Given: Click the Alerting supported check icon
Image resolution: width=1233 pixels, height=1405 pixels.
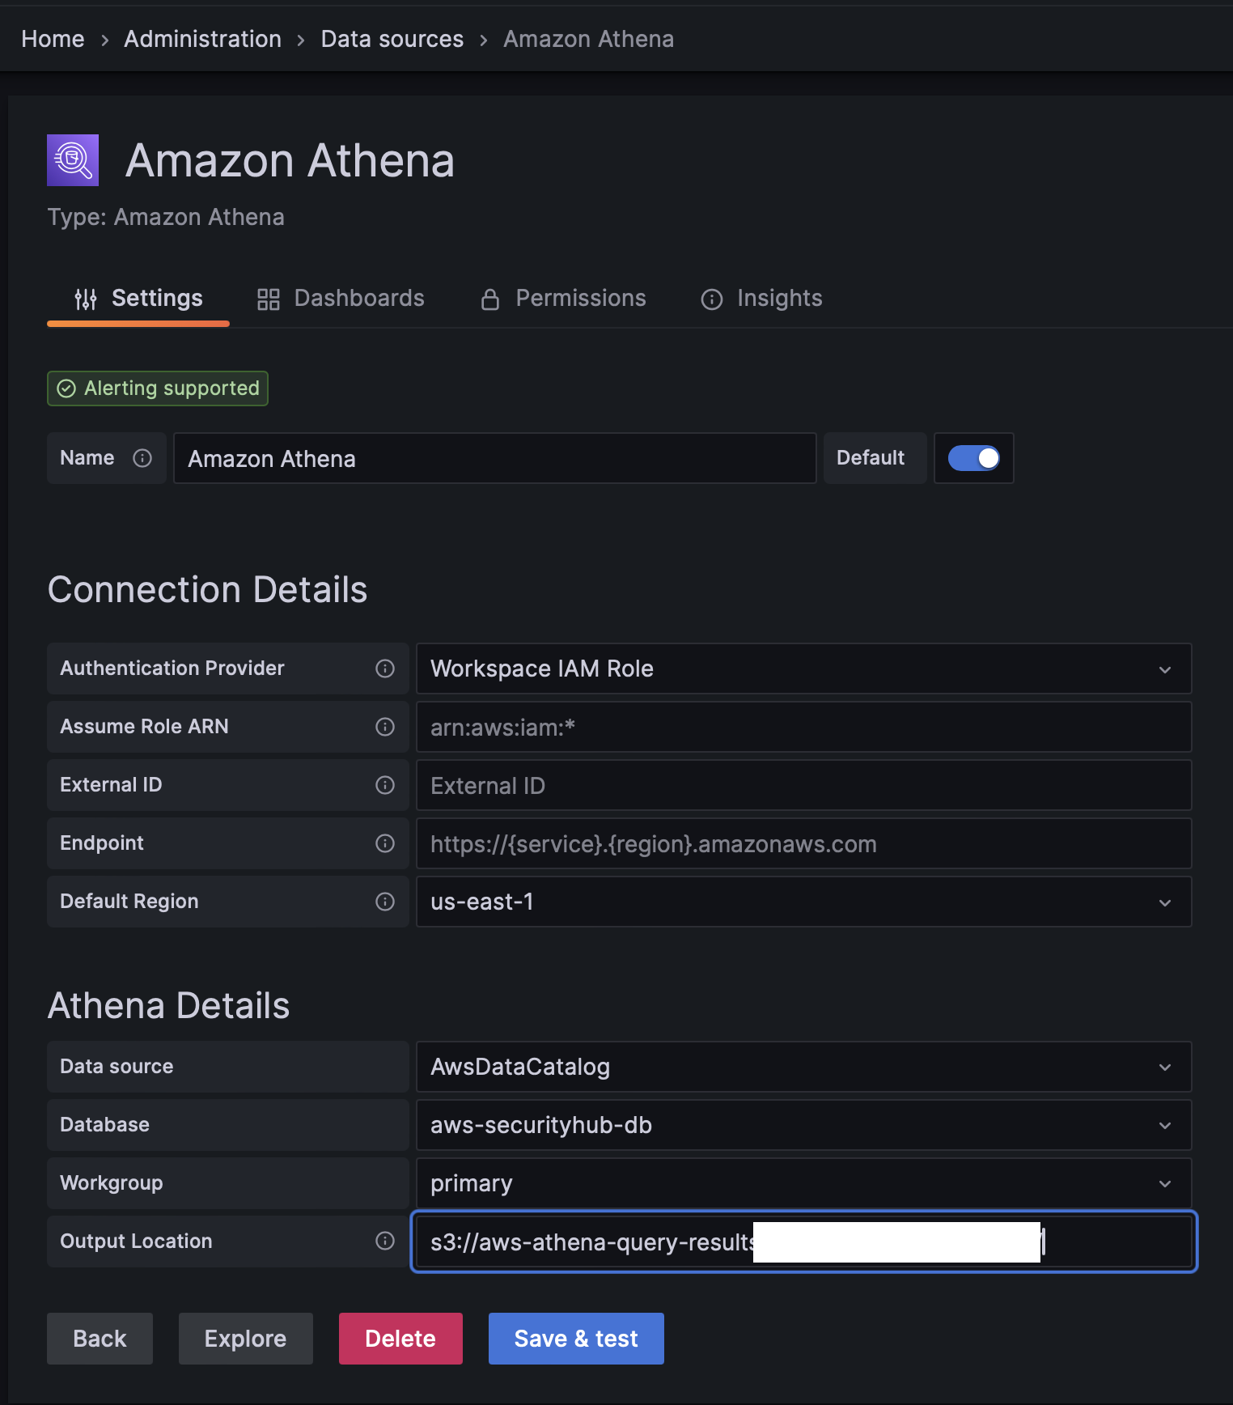Looking at the screenshot, I should tap(66, 388).
